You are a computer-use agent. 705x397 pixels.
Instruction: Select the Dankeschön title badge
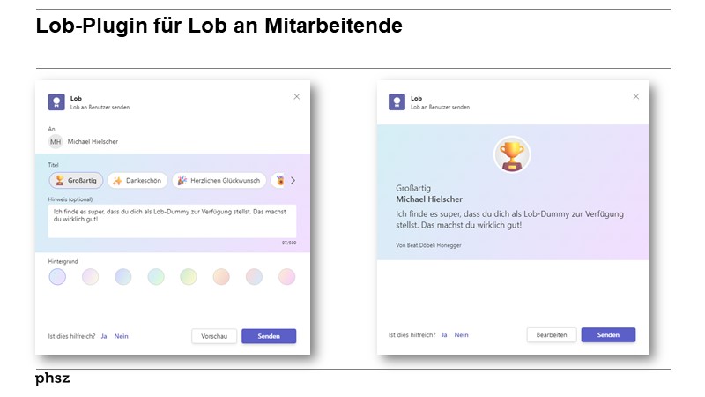tap(137, 181)
